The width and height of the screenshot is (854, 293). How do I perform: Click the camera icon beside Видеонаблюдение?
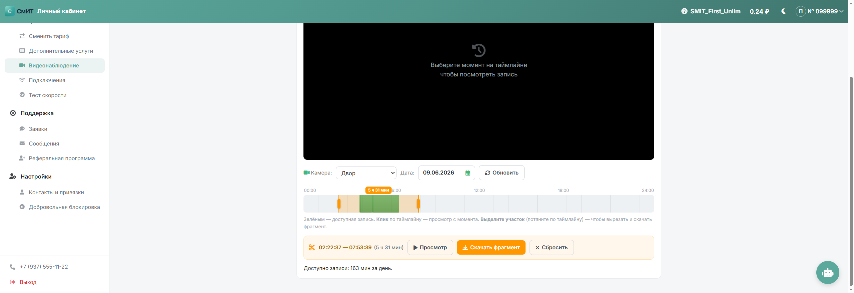22,65
